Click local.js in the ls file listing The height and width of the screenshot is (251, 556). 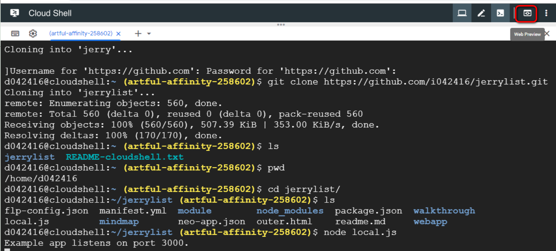27,222
